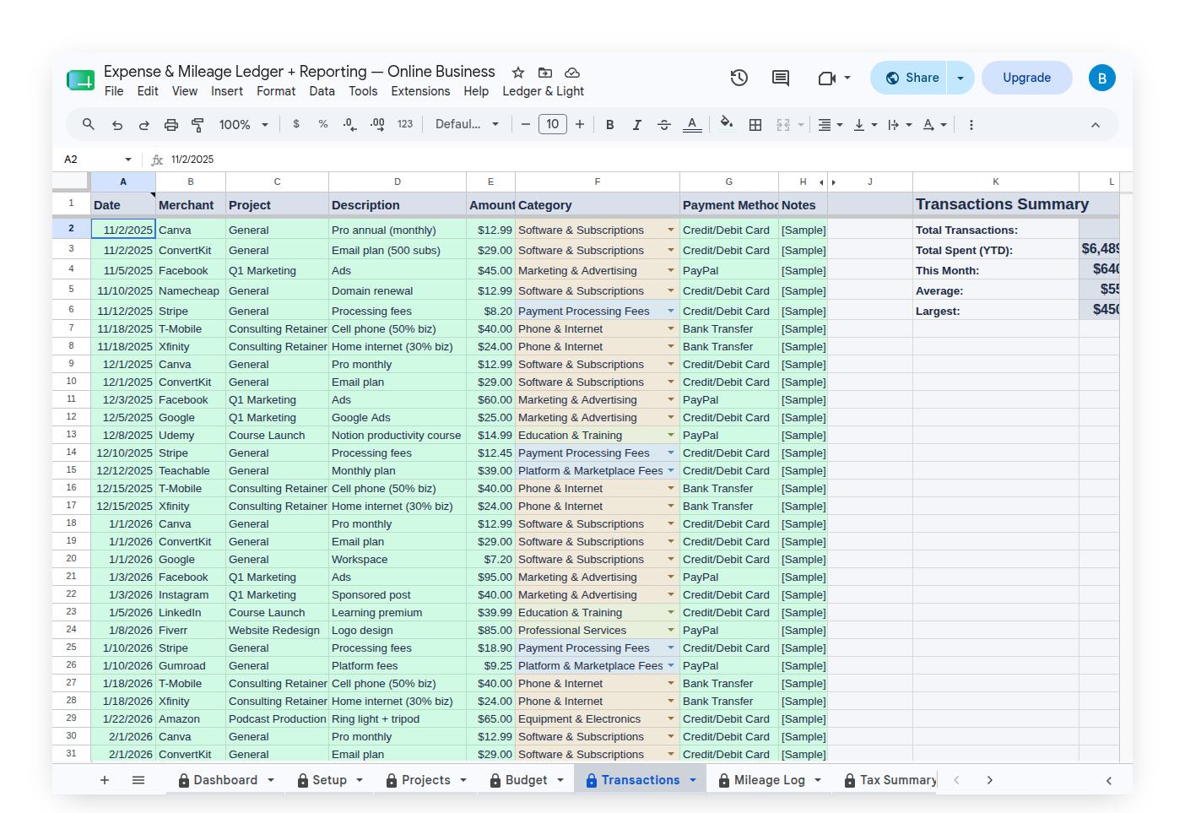Open the three-dot more toolbar options

pos(971,125)
